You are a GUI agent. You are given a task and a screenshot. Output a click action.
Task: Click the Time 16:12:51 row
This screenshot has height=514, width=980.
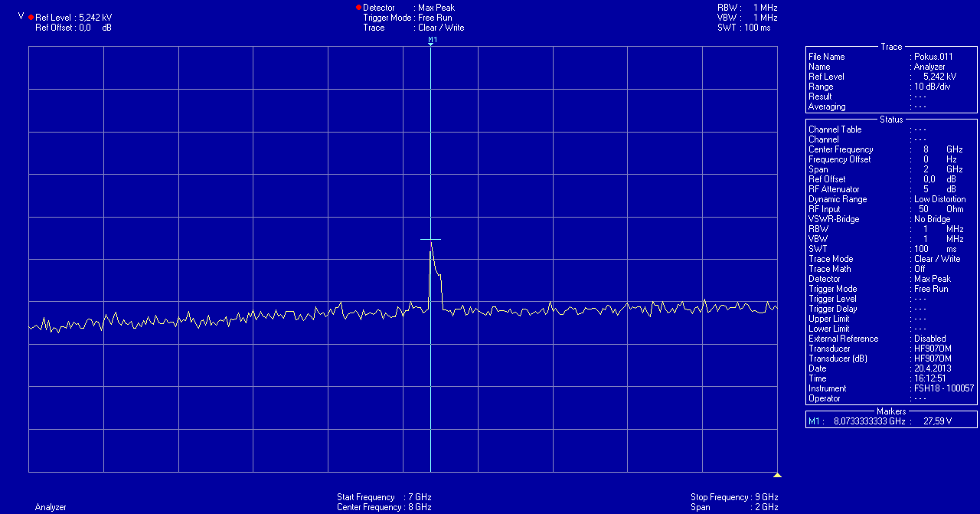tap(878, 378)
